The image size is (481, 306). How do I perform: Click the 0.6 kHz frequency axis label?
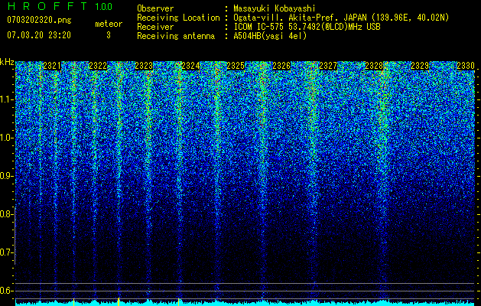pyautogui.click(x=6, y=291)
